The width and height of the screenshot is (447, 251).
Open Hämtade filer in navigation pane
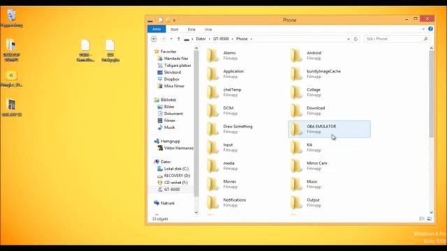click(x=176, y=59)
